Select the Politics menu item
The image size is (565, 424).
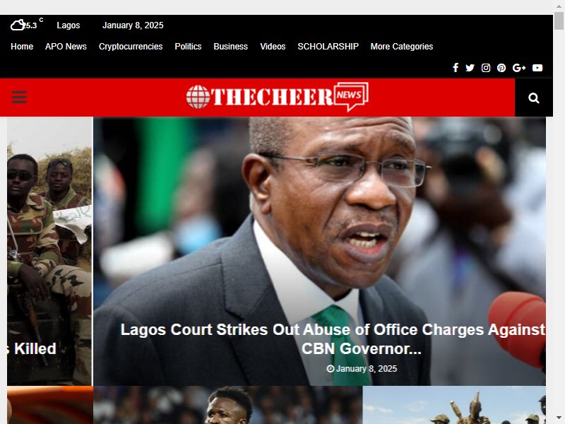[188, 47]
